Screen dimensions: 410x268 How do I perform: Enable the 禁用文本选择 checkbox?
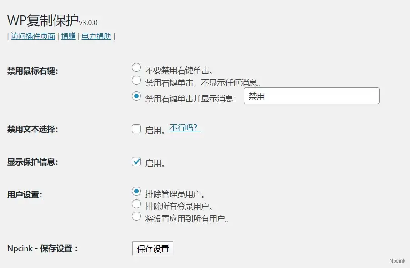(136, 129)
